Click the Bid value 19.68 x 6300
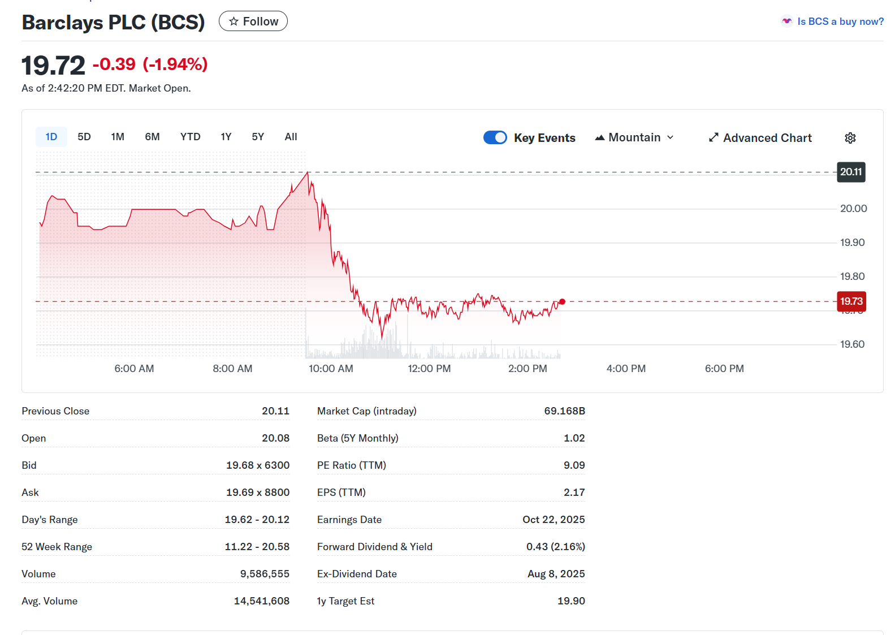Screen dimensions: 895x635 click(x=258, y=465)
